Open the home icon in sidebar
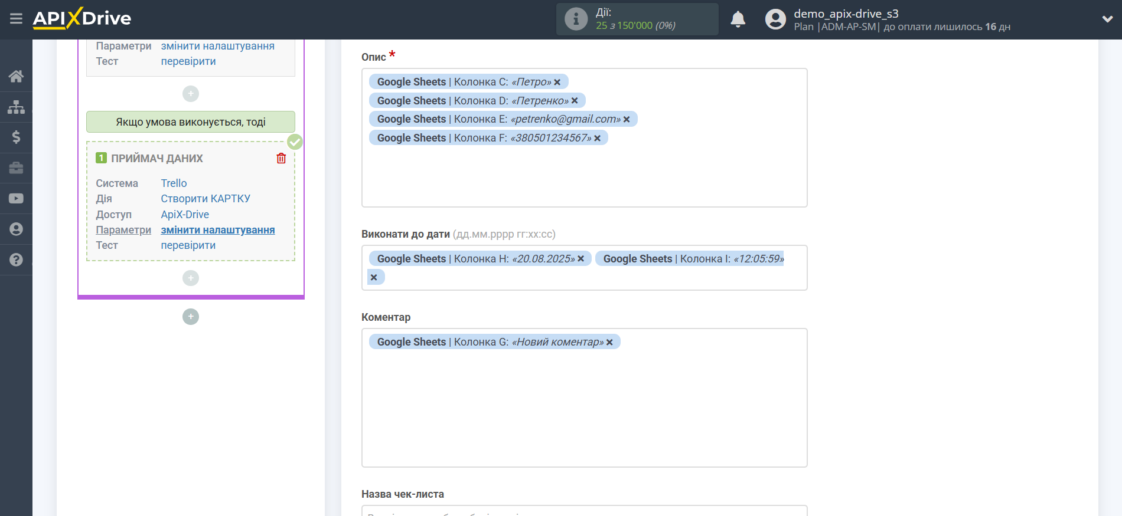This screenshot has height=516, width=1122. click(16, 76)
